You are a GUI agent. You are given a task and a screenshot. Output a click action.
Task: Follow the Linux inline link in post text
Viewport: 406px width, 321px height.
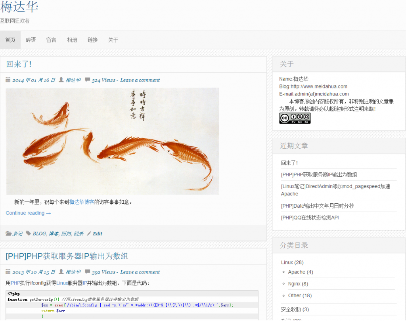[62, 283]
